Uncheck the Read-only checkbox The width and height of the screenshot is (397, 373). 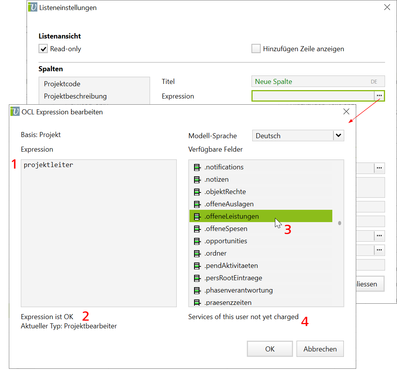click(43, 49)
